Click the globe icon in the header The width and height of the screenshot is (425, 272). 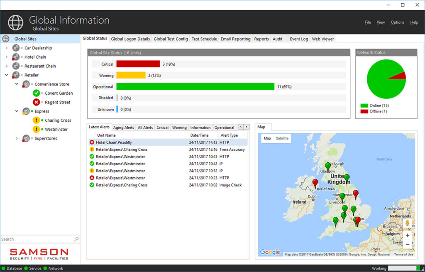pyautogui.click(x=16, y=22)
